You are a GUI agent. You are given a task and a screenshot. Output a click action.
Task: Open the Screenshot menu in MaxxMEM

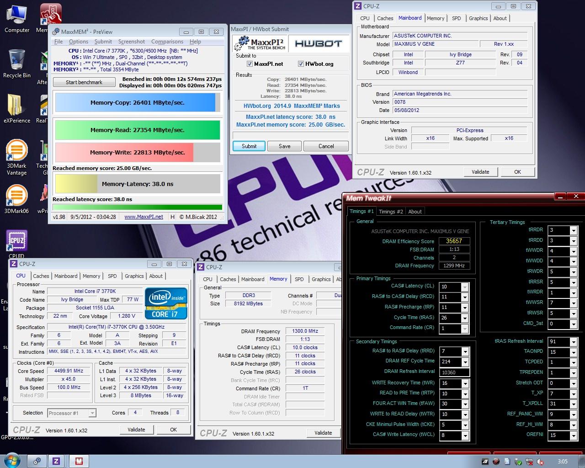(132, 42)
